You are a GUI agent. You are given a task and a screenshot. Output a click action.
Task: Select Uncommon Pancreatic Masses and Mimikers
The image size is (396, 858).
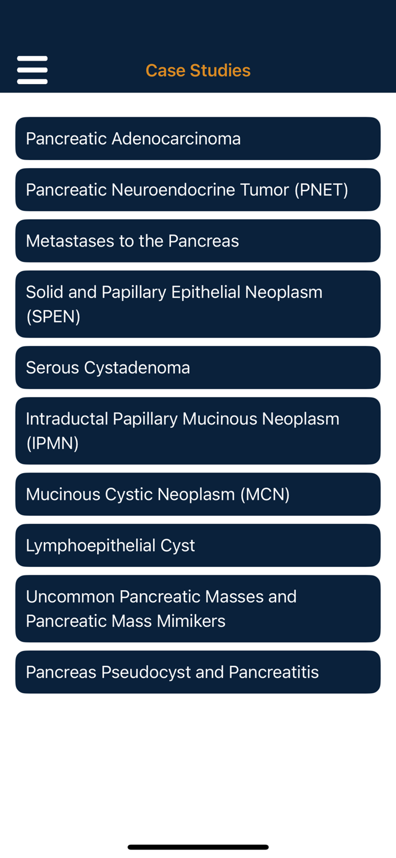[x=198, y=608]
